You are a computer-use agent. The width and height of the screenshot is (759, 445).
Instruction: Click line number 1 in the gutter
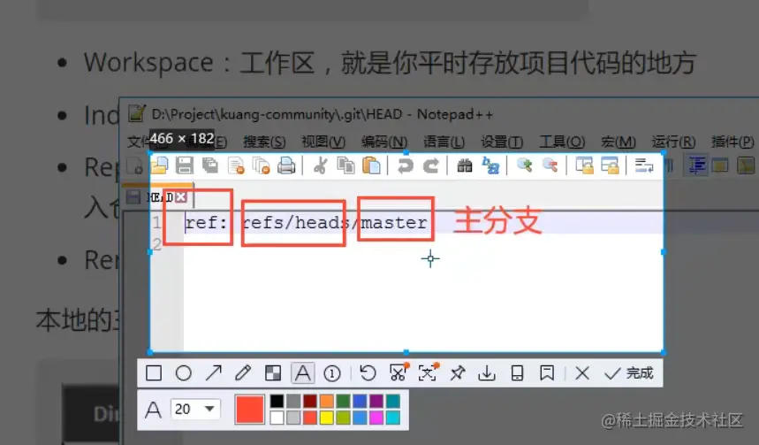click(156, 223)
